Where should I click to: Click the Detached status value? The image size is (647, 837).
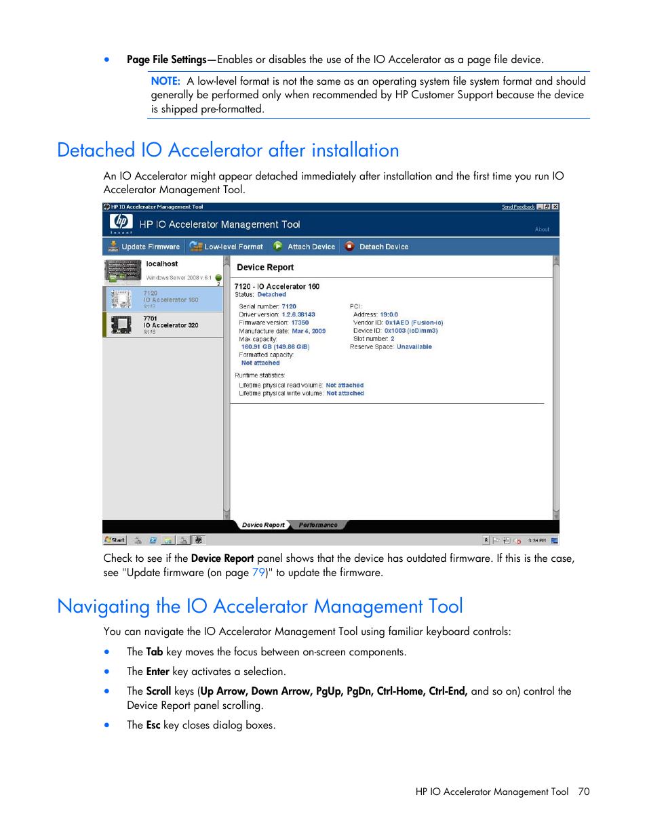pyautogui.click(x=271, y=295)
